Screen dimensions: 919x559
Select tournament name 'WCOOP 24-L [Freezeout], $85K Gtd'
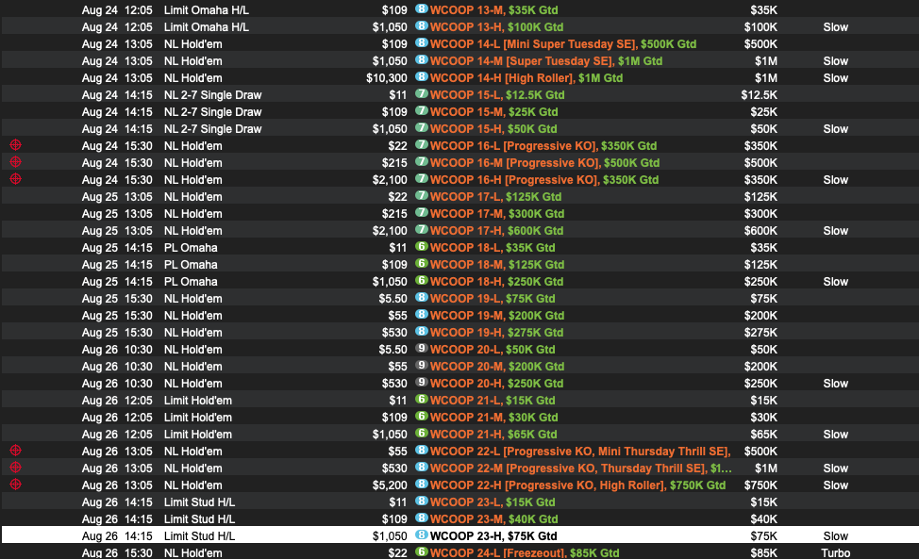pos(525,552)
